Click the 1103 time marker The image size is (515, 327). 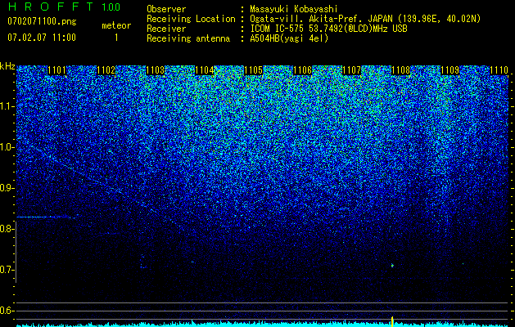(155, 70)
